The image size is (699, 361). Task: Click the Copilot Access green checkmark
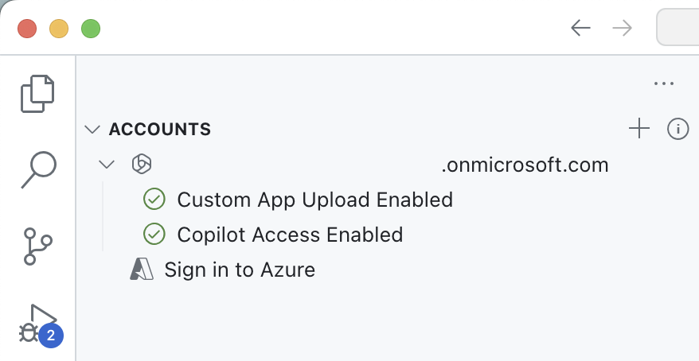[154, 235]
